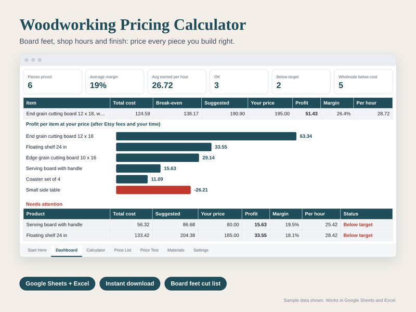416x312 pixels.
Task: Click the End grain cutting board chart bar
Action: [206, 136]
